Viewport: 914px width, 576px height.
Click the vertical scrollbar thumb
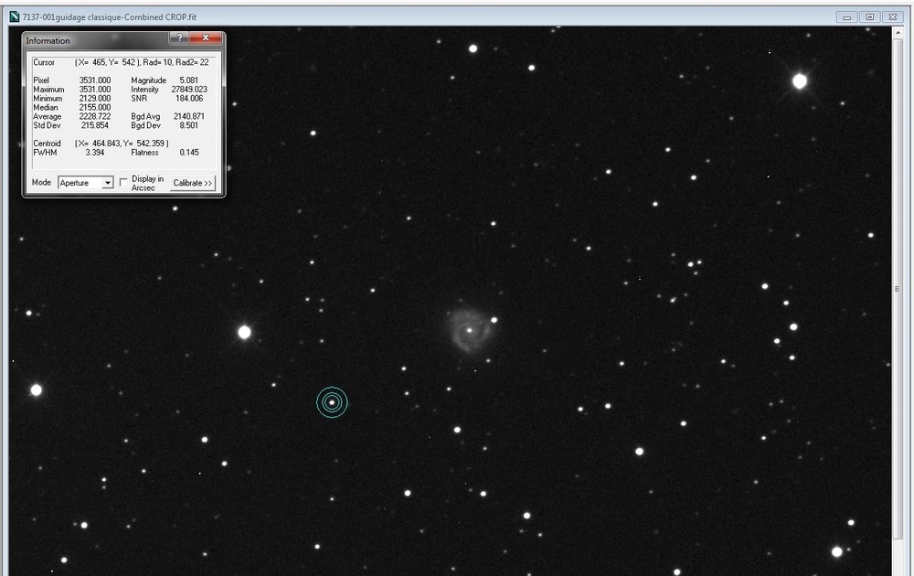[x=898, y=289]
